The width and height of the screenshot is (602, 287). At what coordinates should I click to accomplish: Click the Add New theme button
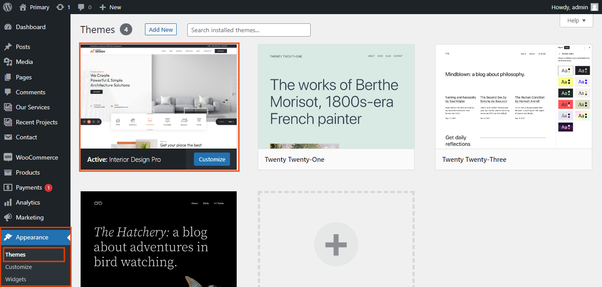coord(161,30)
